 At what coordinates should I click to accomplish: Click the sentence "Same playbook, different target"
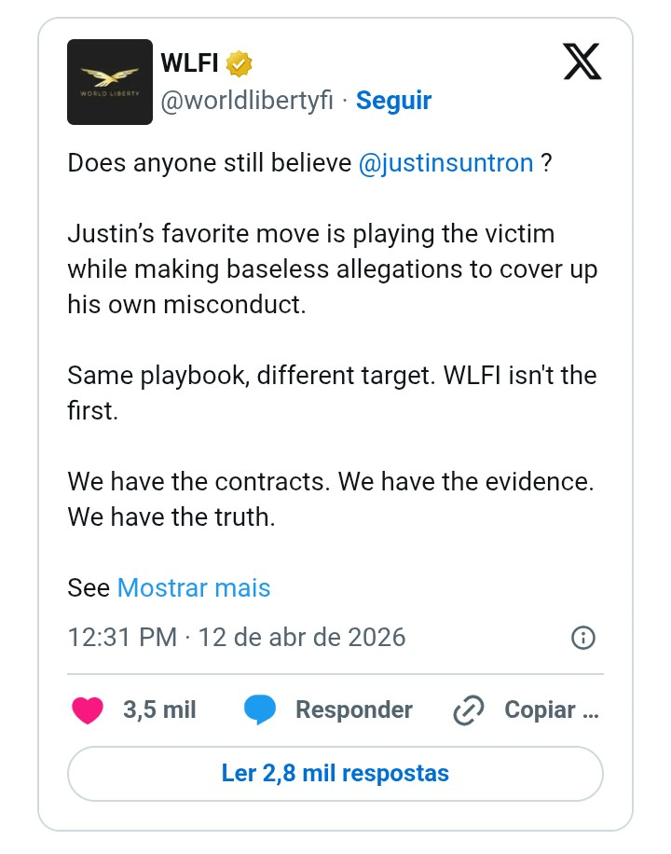pos(251,376)
